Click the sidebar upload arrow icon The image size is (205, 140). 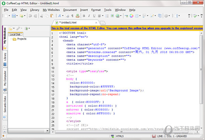26,28
